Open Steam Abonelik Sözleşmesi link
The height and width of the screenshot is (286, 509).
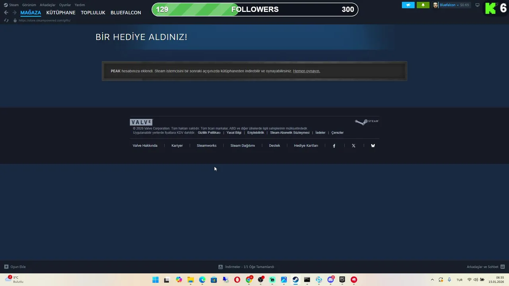pyautogui.click(x=289, y=133)
